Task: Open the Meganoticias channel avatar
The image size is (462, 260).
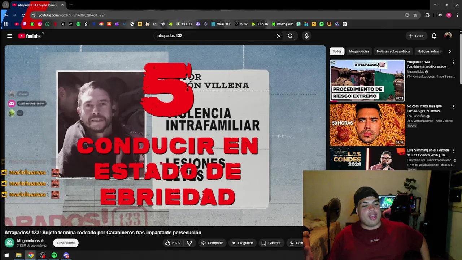Action: [x=9, y=243]
